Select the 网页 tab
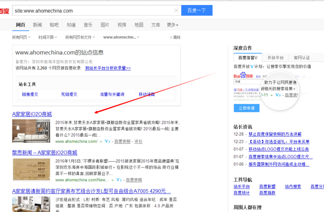Screen dimensions: 324x212 pyautogui.click(x=20, y=25)
